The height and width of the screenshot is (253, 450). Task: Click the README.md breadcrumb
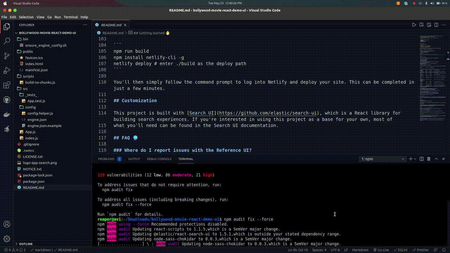click(x=110, y=33)
